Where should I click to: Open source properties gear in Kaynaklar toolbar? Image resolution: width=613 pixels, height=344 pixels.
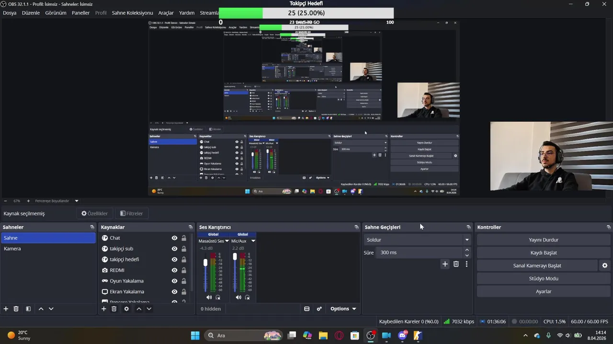[126, 309]
